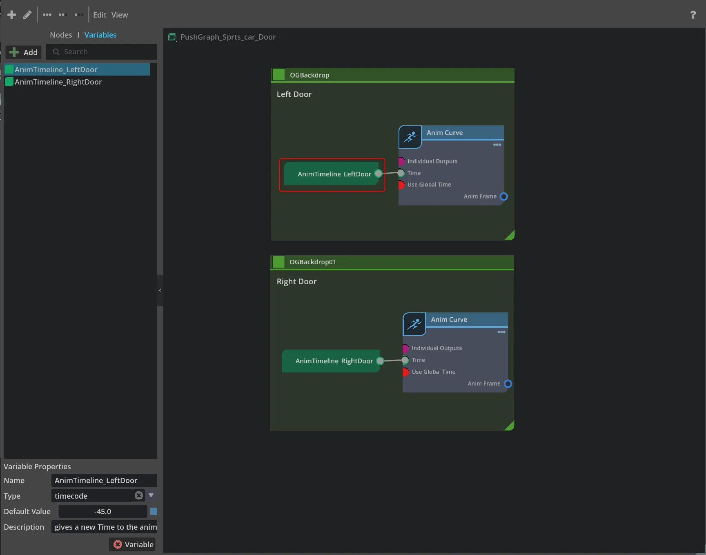Click the OGBackdrop green color swatch

278,75
